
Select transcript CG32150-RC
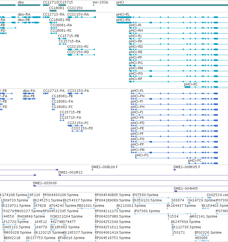point(78,47)
